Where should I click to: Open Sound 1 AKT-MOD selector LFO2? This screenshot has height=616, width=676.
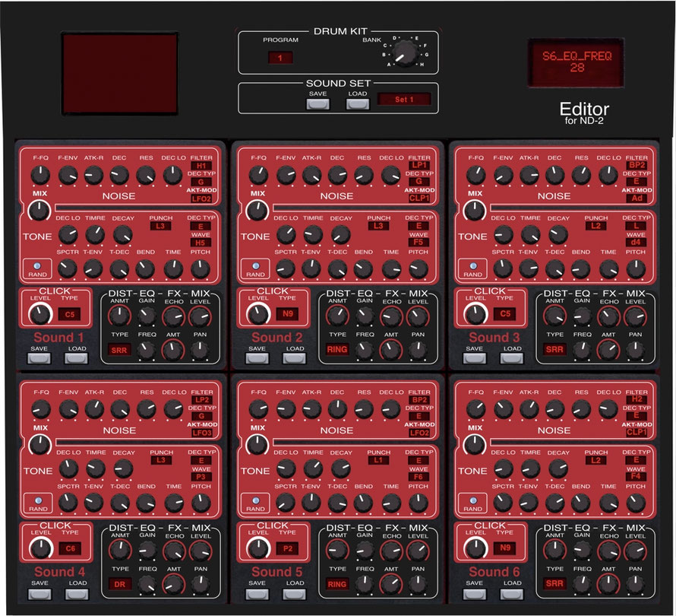point(201,198)
